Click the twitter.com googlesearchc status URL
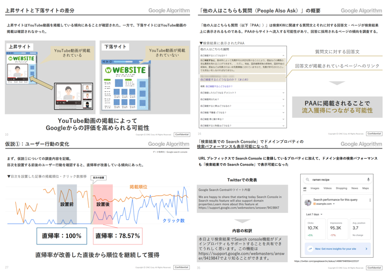 coord(327,261)
